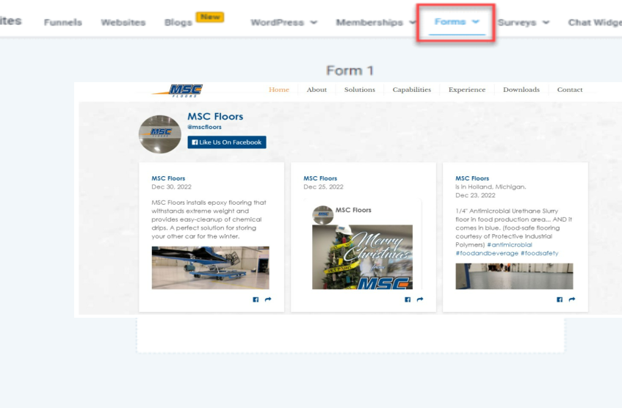This screenshot has width=622, height=408.
Task: Click Facebook icon on Dec 23 post
Action: (x=560, y=299)
